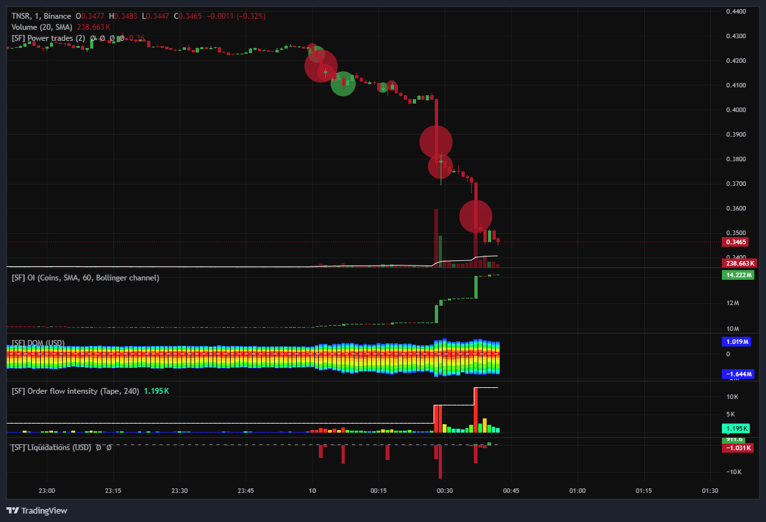Click the 0.4400 price axis label
The image size is (766, 522).
pyautogui.click(x=736, y=11)
